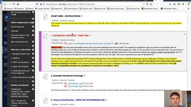Toggle FIRST Lab Handouts options circle
191x107 pixels.
point(33,62)
